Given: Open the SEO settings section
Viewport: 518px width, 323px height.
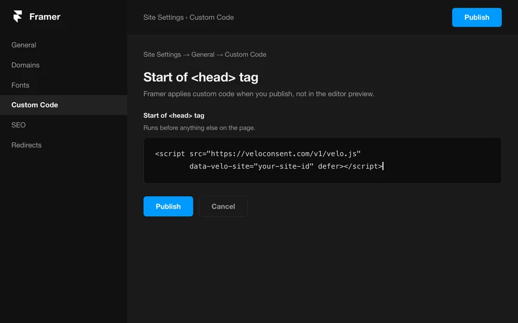Looking at the screenshot, I should 18,125.
